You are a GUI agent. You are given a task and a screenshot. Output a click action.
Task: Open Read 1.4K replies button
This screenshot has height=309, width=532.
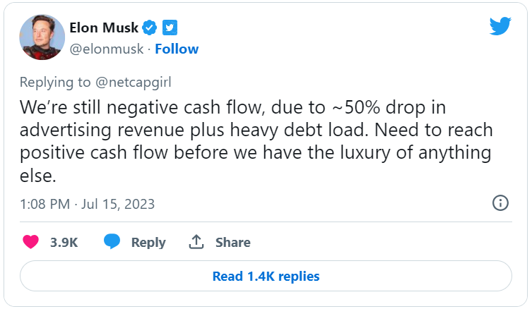[266, 276]
